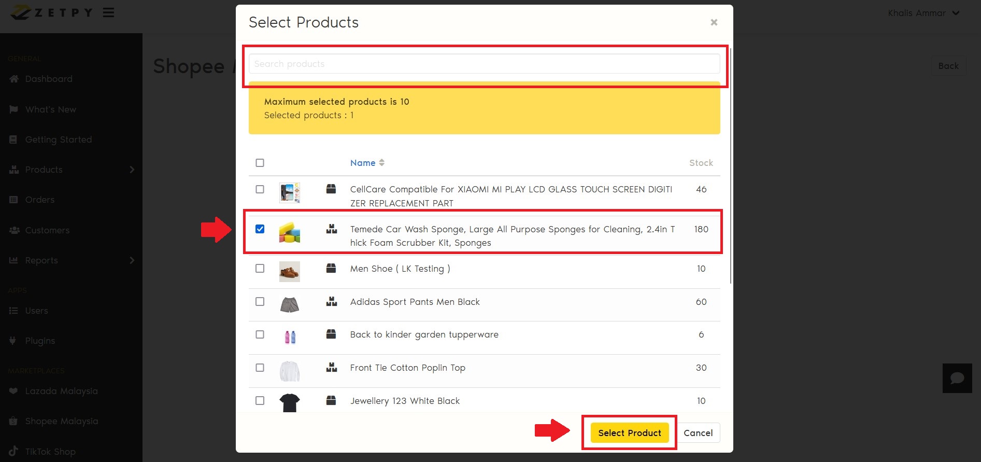Open the hamburger menu beside Zetpy logo
This screenshot has height=462, width=981.
[x=108, y=12]
